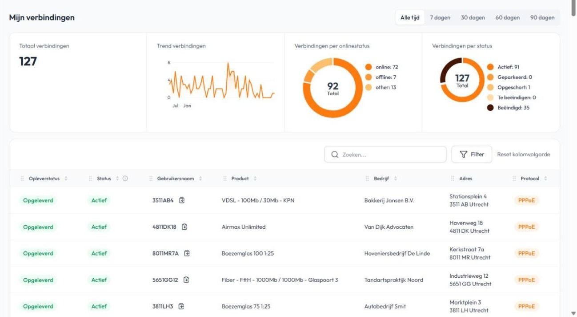Viewport: 577px width, 317px height.
Task: Grab the drag handle of Opleverstatus column
Action: pyautogui.click(x=22, y=179)
